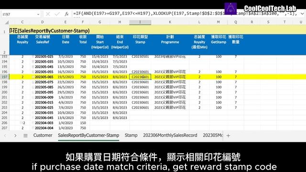This screenshot has height=172, width=306.
Task: Switch to 202306MonthlySalesRecord sheet tab
Action: [x=170, y=135]
